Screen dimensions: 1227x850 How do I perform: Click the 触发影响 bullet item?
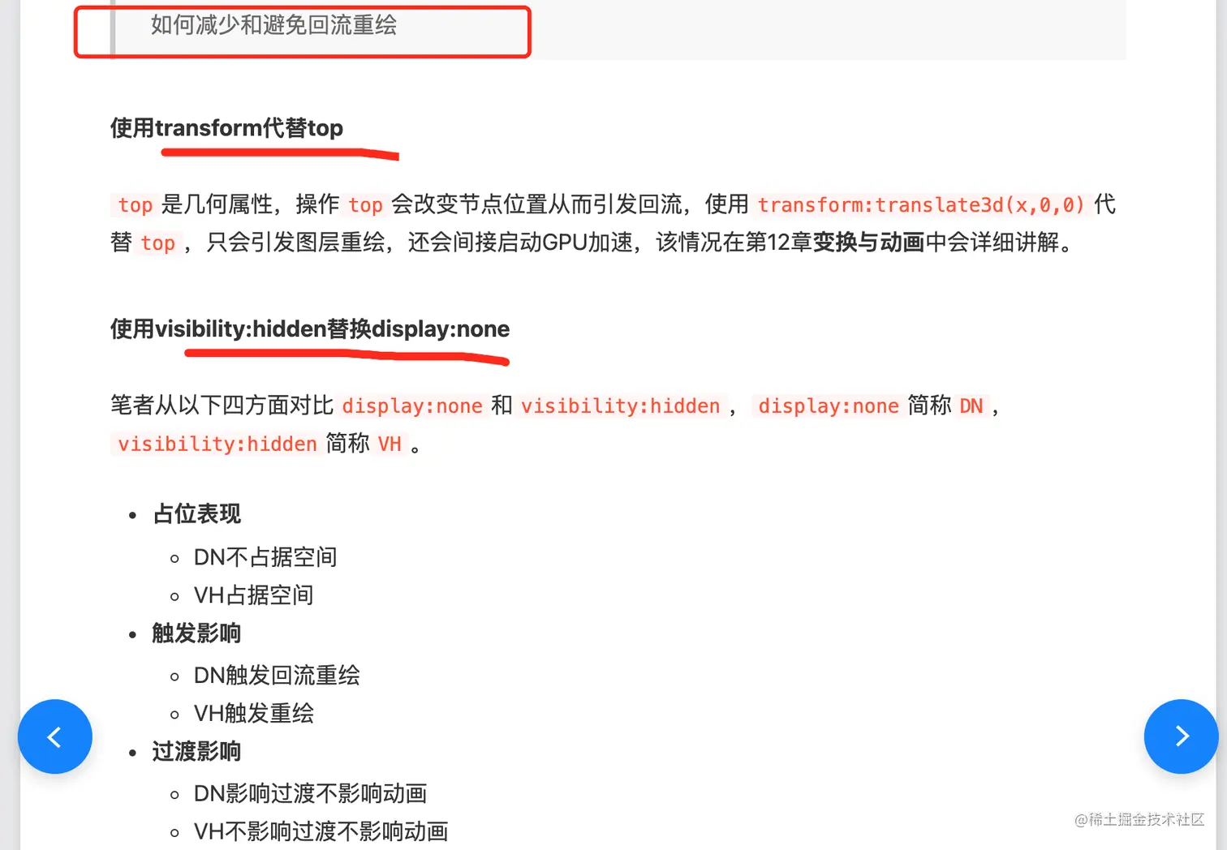[197, 633]
